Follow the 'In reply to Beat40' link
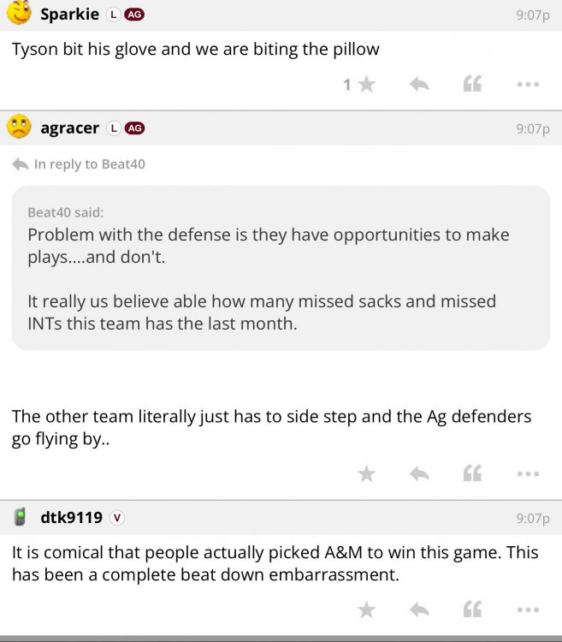562x642 pixels. [89, 164]
